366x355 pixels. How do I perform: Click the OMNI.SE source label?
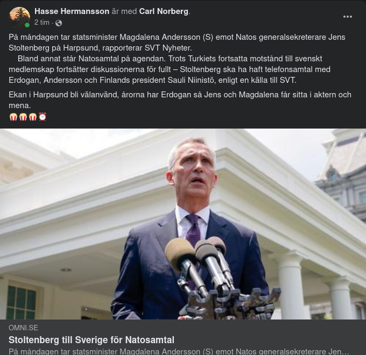pyautogui.click(x=23, y=328)
